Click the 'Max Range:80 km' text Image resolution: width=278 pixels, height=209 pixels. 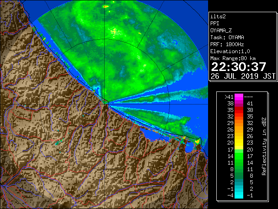pos(233,58)
